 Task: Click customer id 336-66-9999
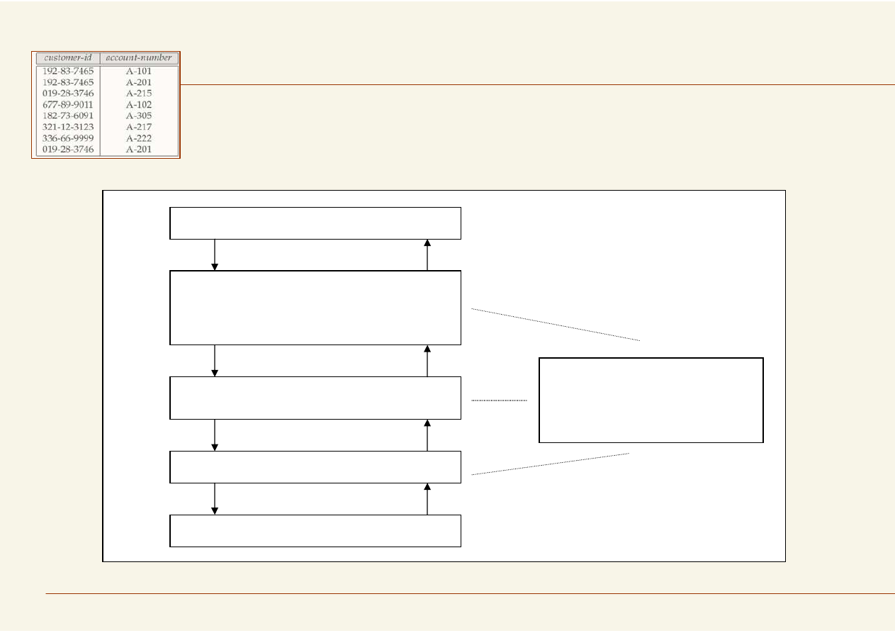[68, 138]
